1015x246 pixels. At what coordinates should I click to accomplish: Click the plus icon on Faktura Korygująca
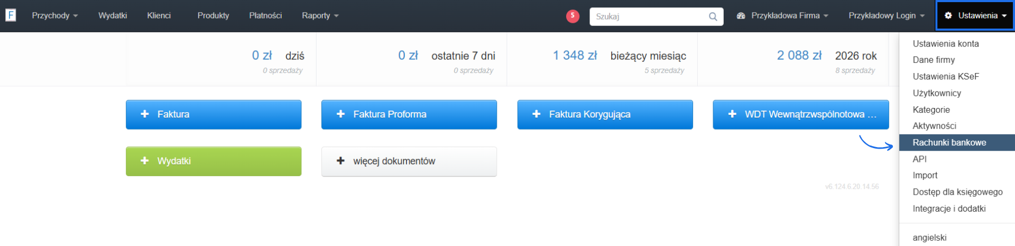point(536,114)
